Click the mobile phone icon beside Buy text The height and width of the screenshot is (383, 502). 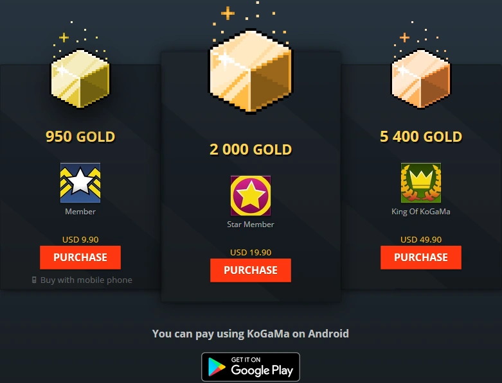tap(34, 280)
